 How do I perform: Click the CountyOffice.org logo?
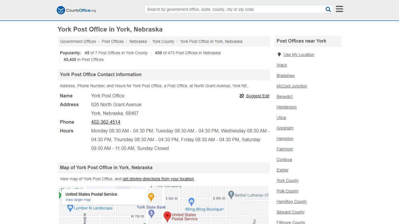tap(76, 10)
